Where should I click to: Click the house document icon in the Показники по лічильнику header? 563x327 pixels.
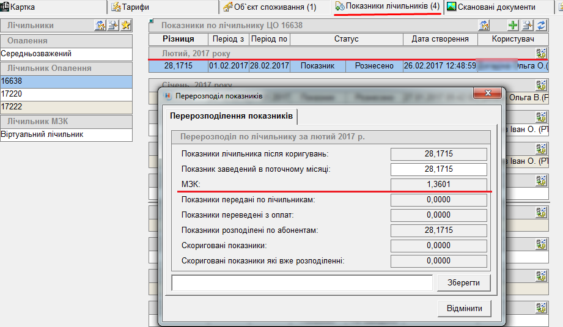tap(484, 25)
